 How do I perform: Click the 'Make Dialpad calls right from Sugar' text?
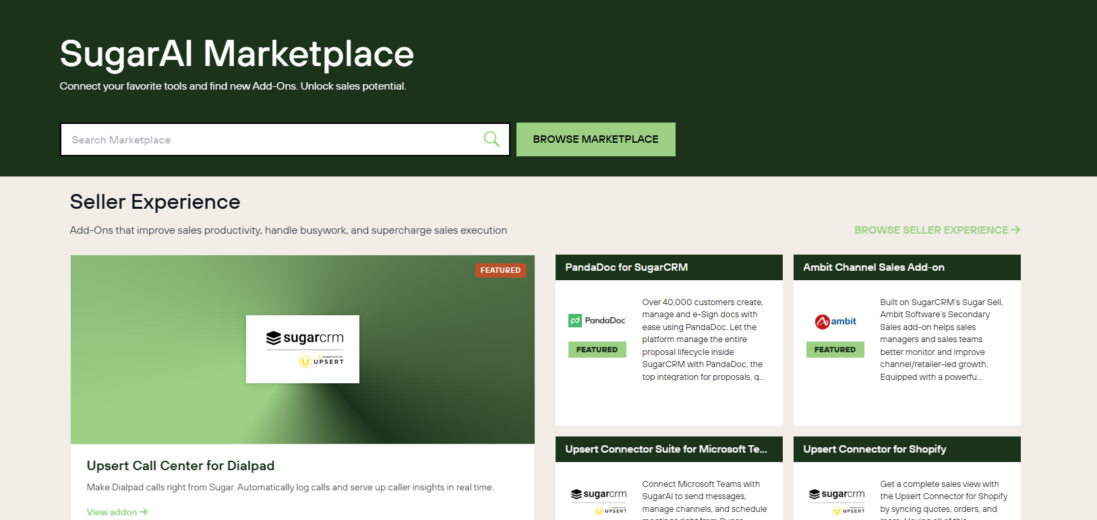click(x=290, y=487)
